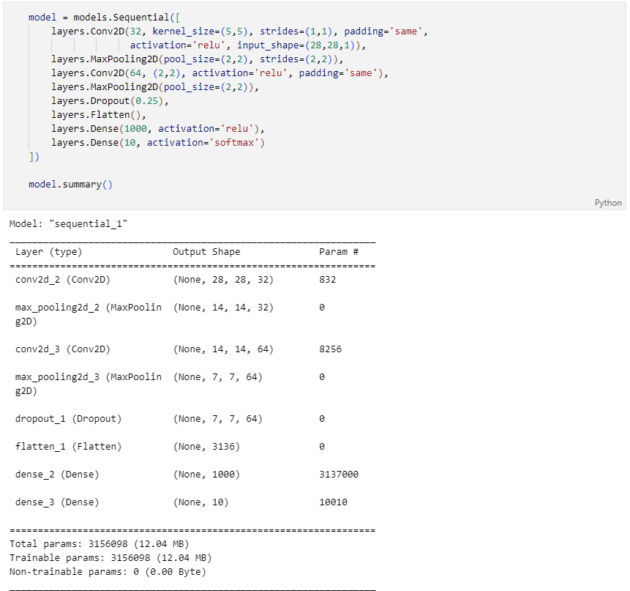630x591 pixels.
Task: Click the flatten_1 (Flatten) row name
Action: [x=68, y=446]
